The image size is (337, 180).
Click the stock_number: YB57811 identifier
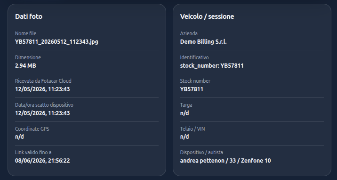click(x=212, y=66)
